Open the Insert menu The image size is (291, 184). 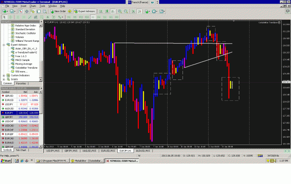click(x=23, y=6)
